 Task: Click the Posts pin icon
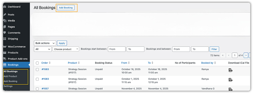[x=5, y=15]
